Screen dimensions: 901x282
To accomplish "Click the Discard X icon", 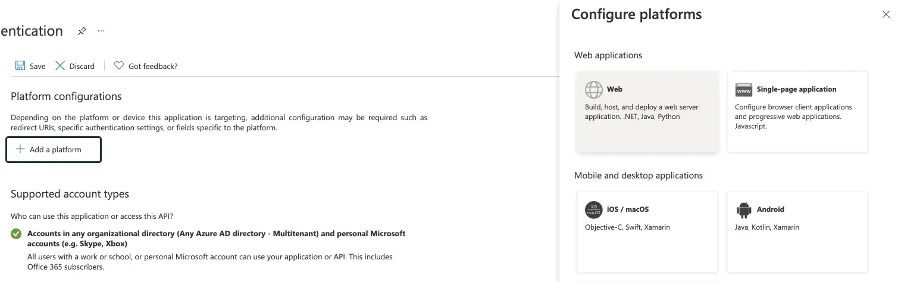I will point(60,66).
